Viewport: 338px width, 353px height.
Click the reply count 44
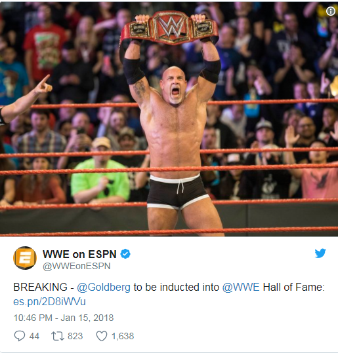(x=34, y=336)
